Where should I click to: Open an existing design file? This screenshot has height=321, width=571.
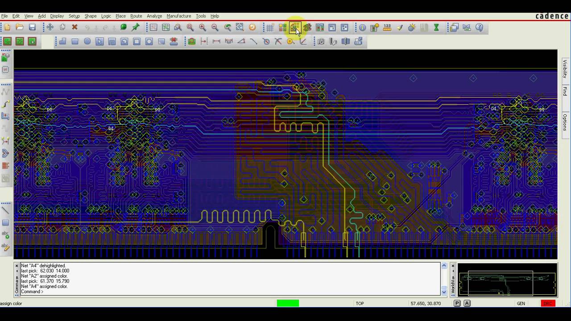coord(20,28)
